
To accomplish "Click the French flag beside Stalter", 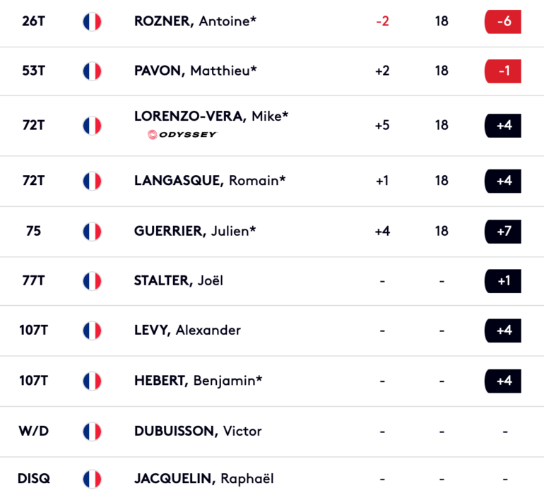I will tap(92, 281).
